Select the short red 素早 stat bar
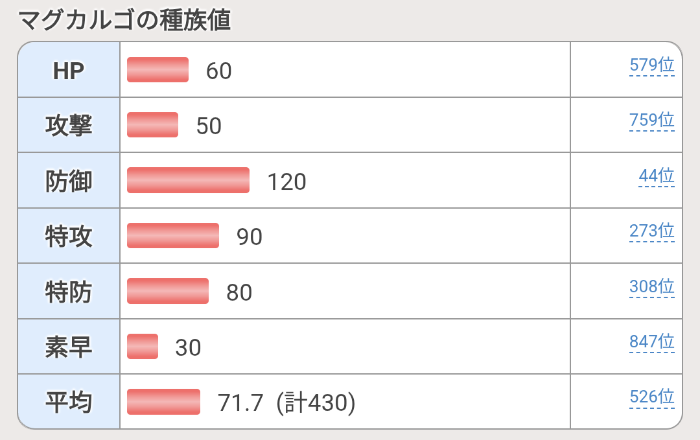 point(143,346)
